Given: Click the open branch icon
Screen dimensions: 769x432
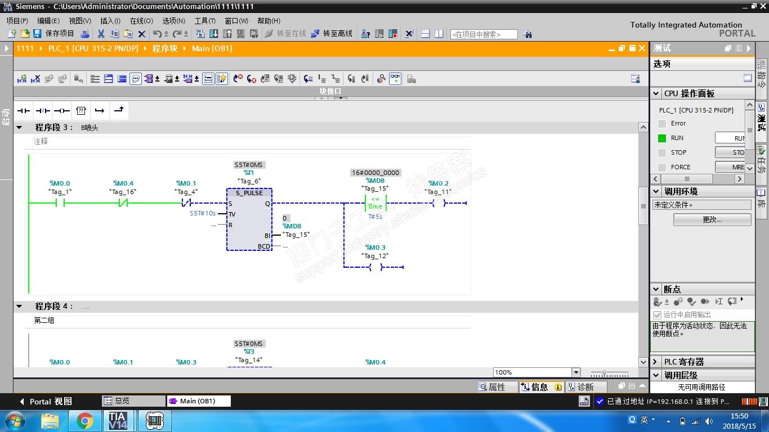Looking at the screenshot, I should coord(100,111).
